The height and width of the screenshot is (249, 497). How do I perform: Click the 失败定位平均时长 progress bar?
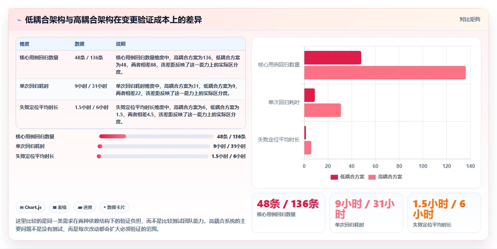tap(153, 156)
